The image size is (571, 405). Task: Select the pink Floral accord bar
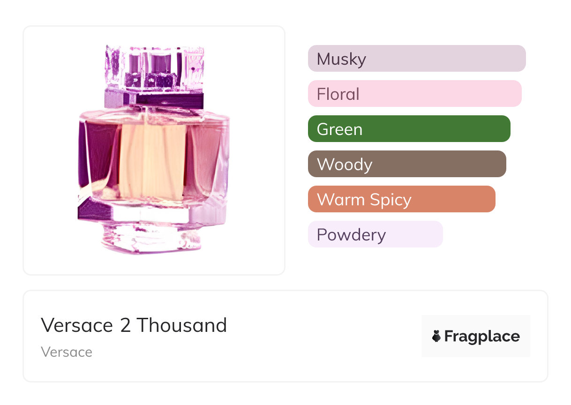tap(415, 94)
